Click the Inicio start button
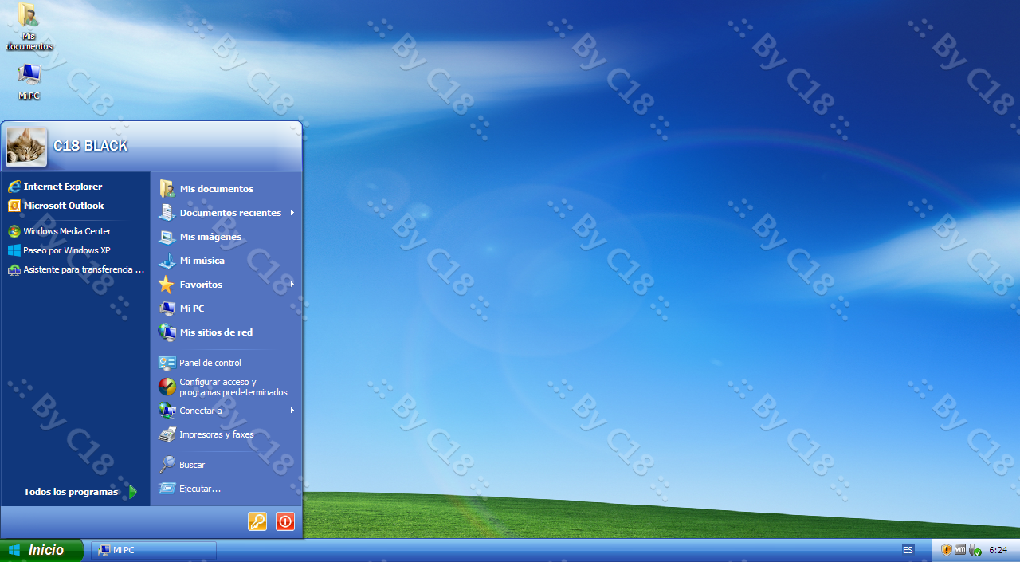 [41, 550]
